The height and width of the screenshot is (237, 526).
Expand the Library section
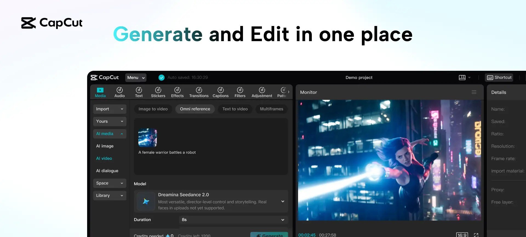tap(110, 195)
